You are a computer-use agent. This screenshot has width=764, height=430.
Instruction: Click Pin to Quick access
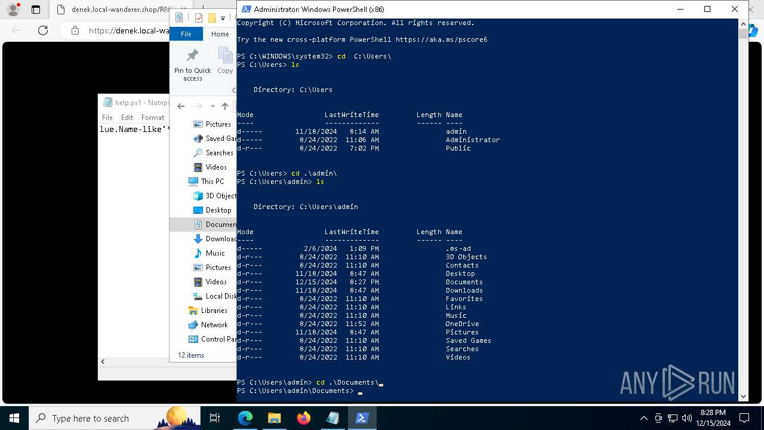192,64
